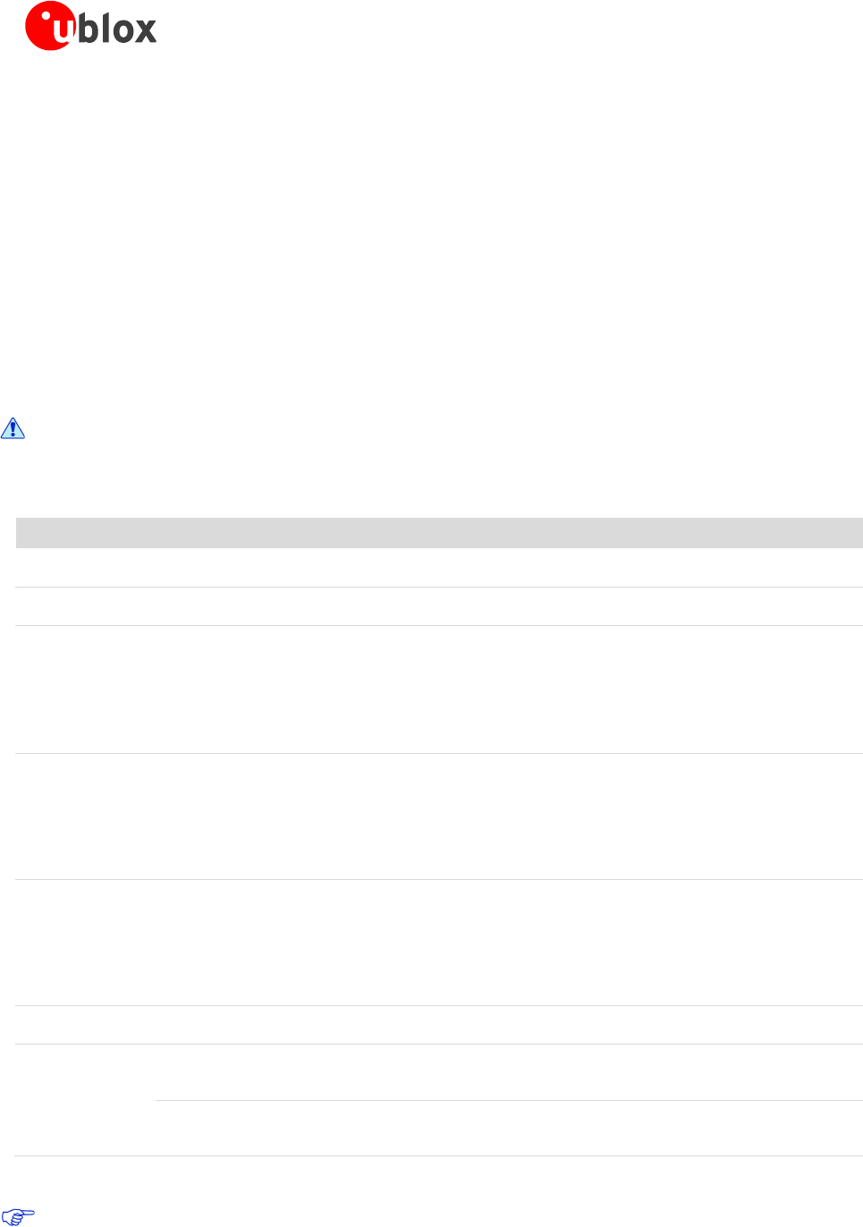This screenshot has width=863, height=1227.
Task: Click the first blank row below the gray header
Action: (x=439, y=568)
